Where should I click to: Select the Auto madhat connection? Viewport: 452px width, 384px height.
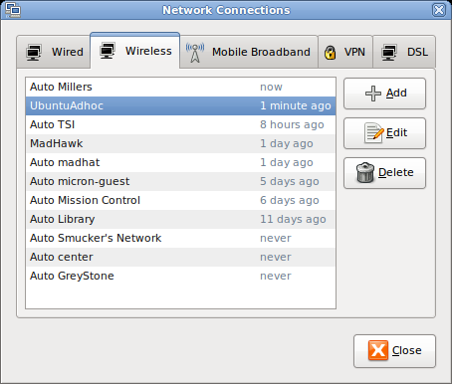click(x=180, y=163)
